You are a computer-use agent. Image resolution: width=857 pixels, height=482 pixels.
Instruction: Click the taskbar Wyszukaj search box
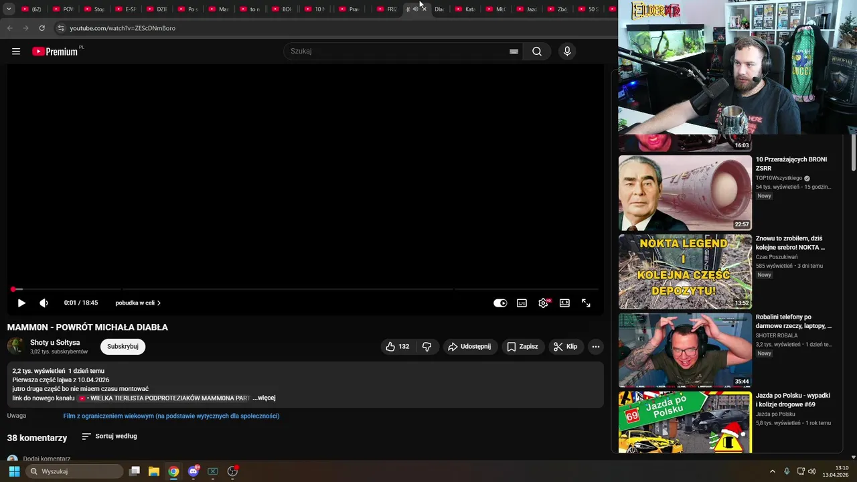pos(74,471)
